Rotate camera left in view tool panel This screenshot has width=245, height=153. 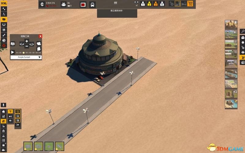pos(22,44)
